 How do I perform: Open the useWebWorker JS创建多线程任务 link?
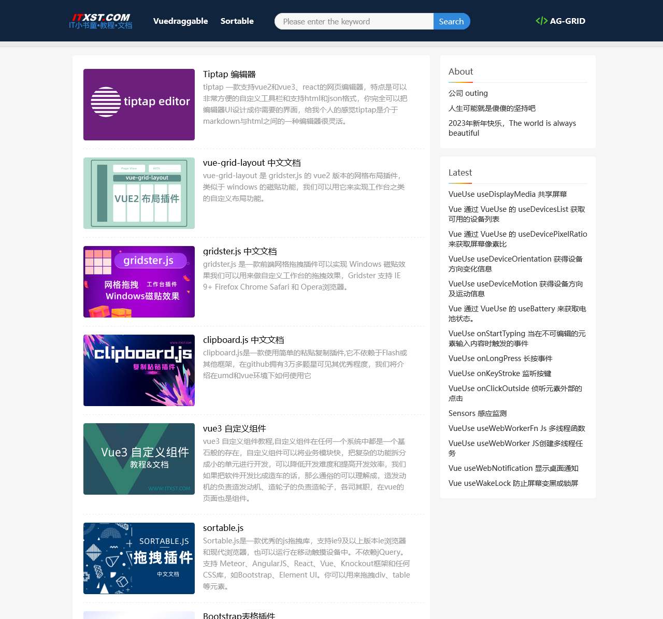click(x=516, y=448)
